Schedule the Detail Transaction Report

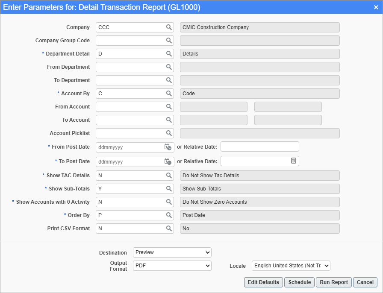tap(299, 282)
